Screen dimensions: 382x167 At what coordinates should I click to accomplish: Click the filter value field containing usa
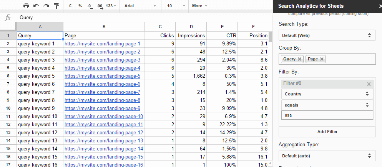(327, 115)
